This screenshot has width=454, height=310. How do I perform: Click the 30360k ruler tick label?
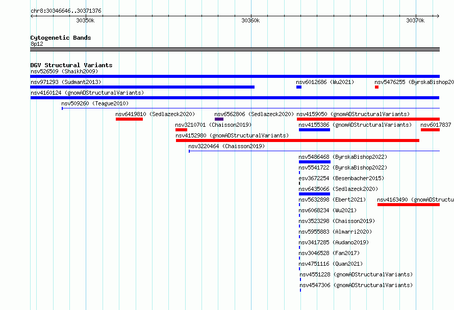(250, 20)
